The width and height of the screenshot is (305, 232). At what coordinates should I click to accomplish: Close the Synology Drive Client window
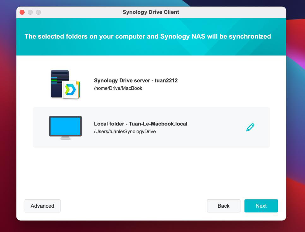click(x=22, y=12)
